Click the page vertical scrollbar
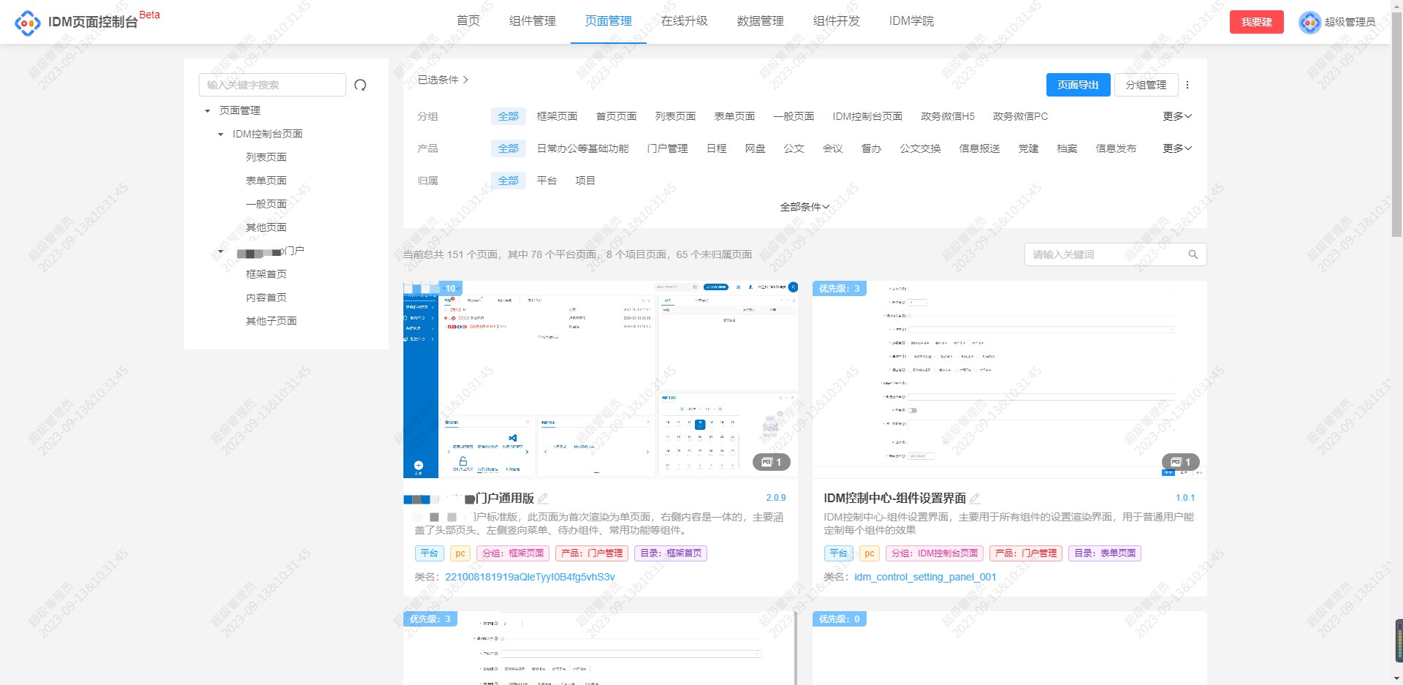 tap(1396, 124)
